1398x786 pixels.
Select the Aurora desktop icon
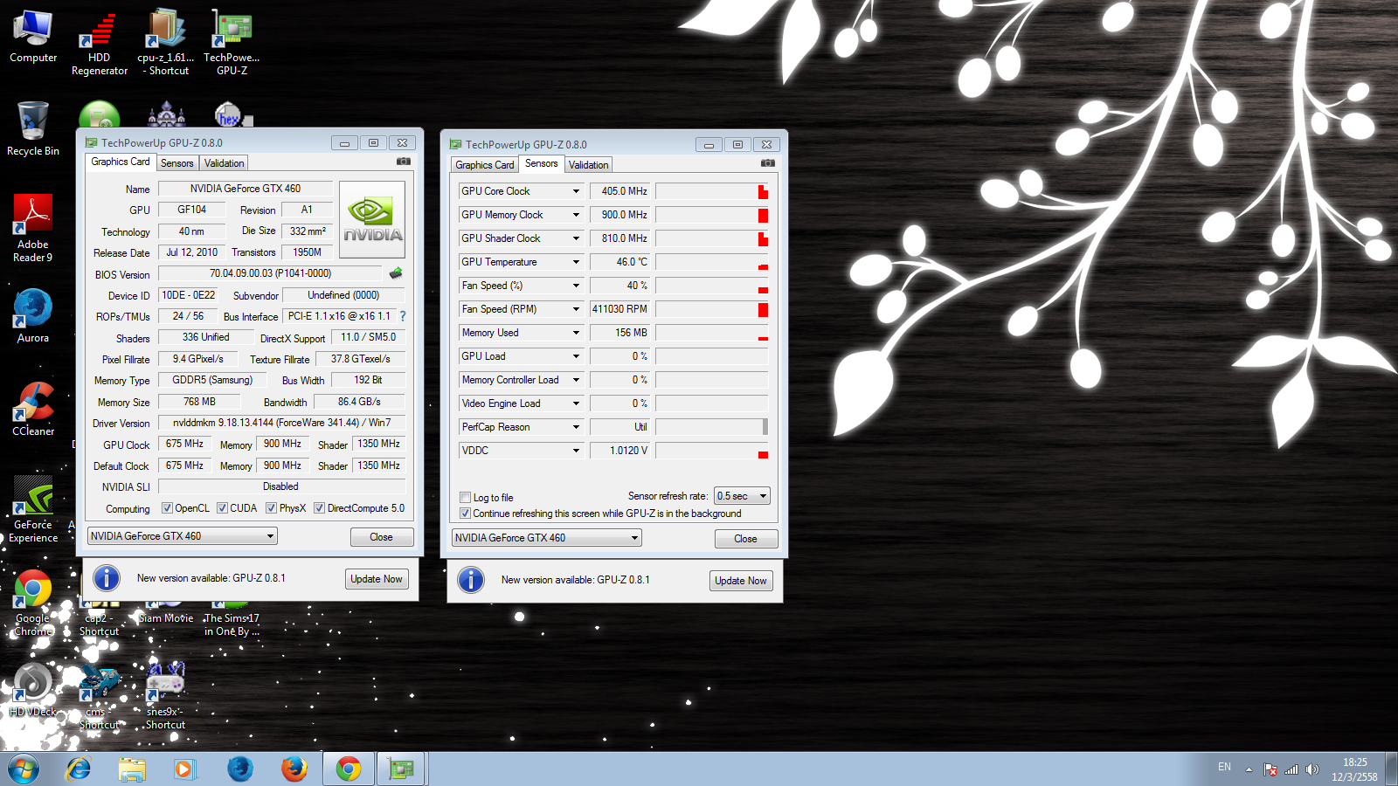(33, 316)
